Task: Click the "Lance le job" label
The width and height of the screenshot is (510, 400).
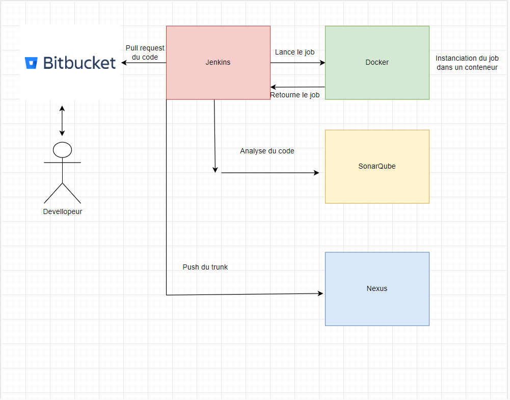Action: [x=294, y=52]
